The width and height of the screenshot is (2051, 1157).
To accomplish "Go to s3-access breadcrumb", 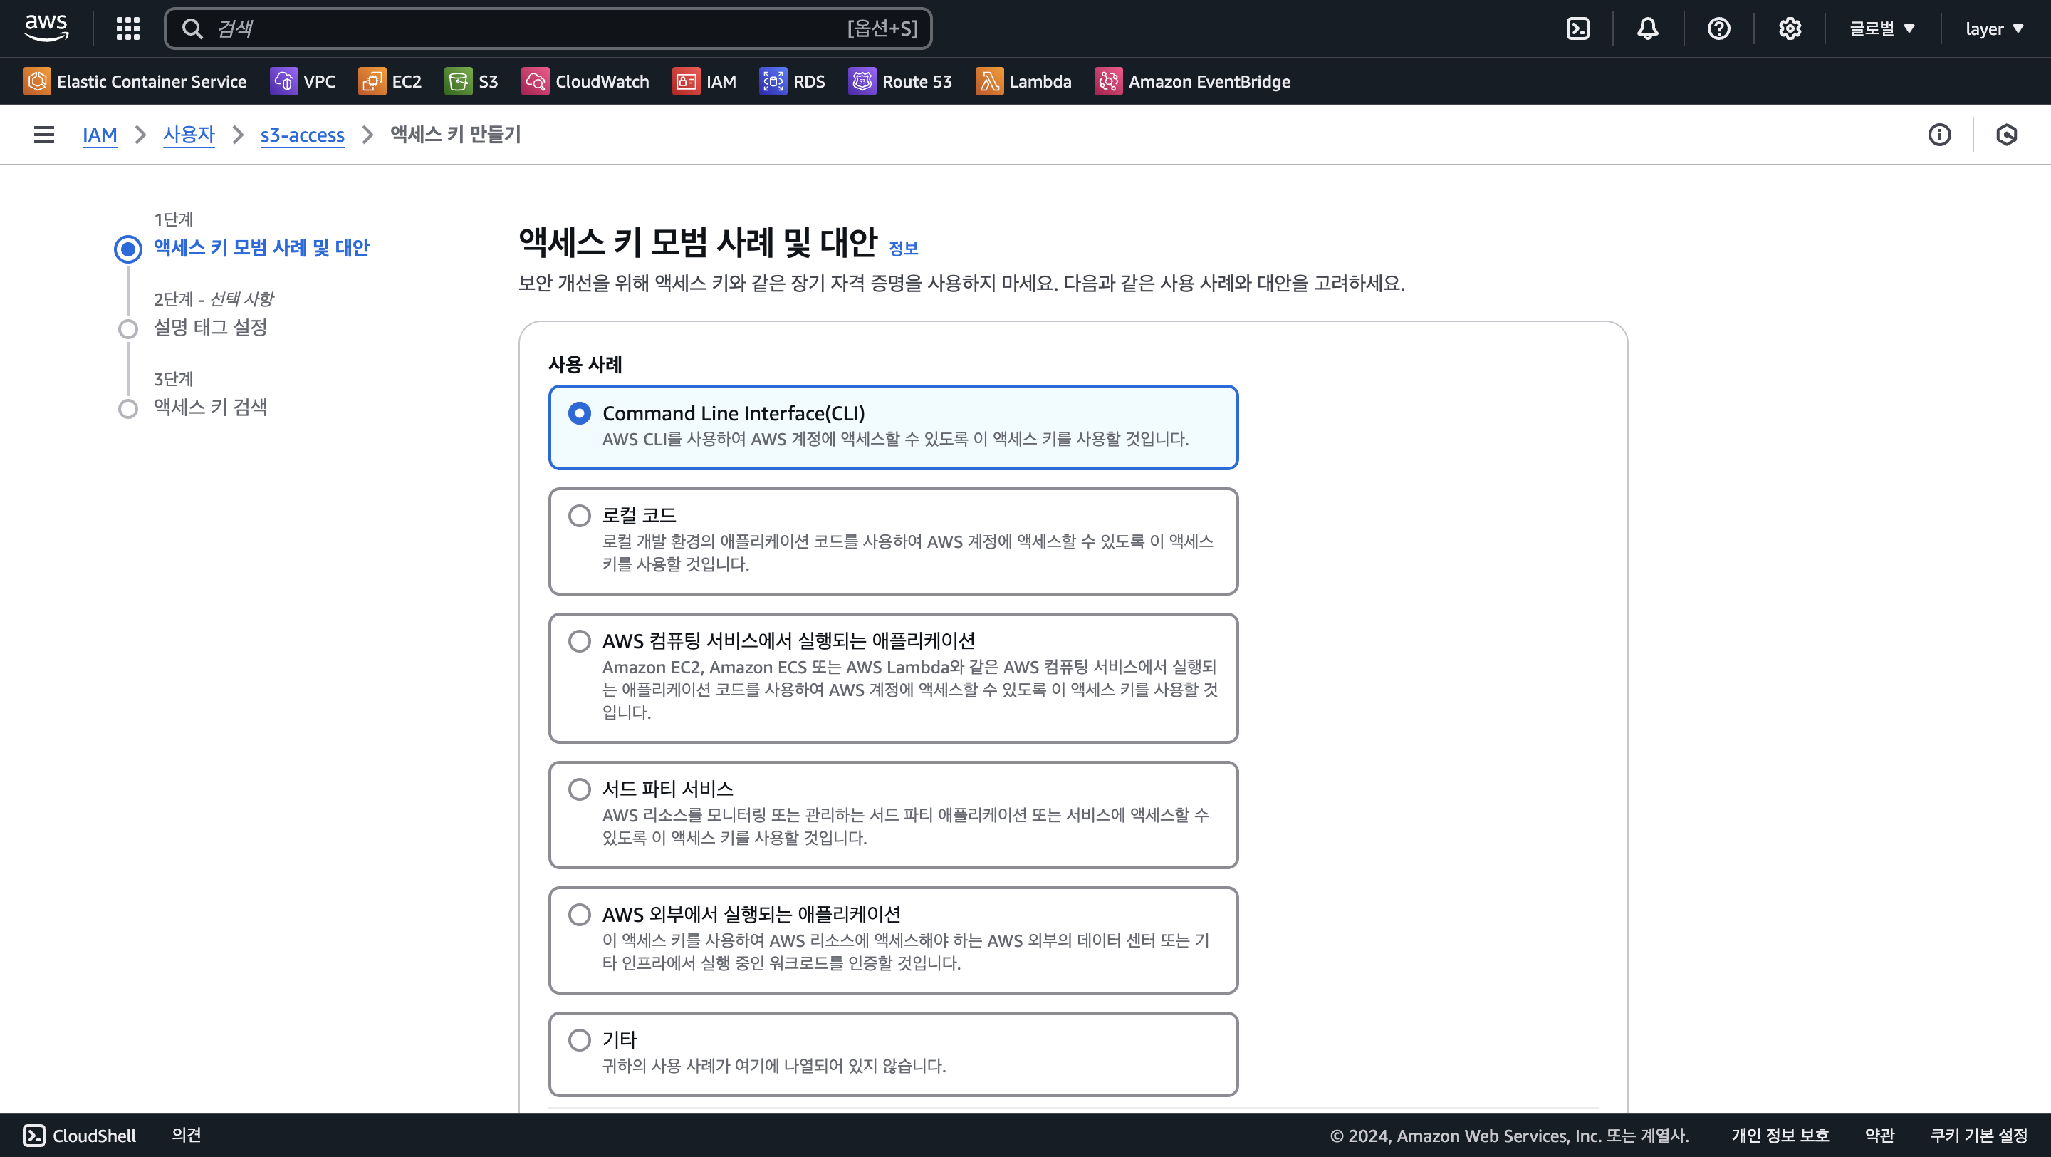I will pyautogui.click(x=302, y=135).
